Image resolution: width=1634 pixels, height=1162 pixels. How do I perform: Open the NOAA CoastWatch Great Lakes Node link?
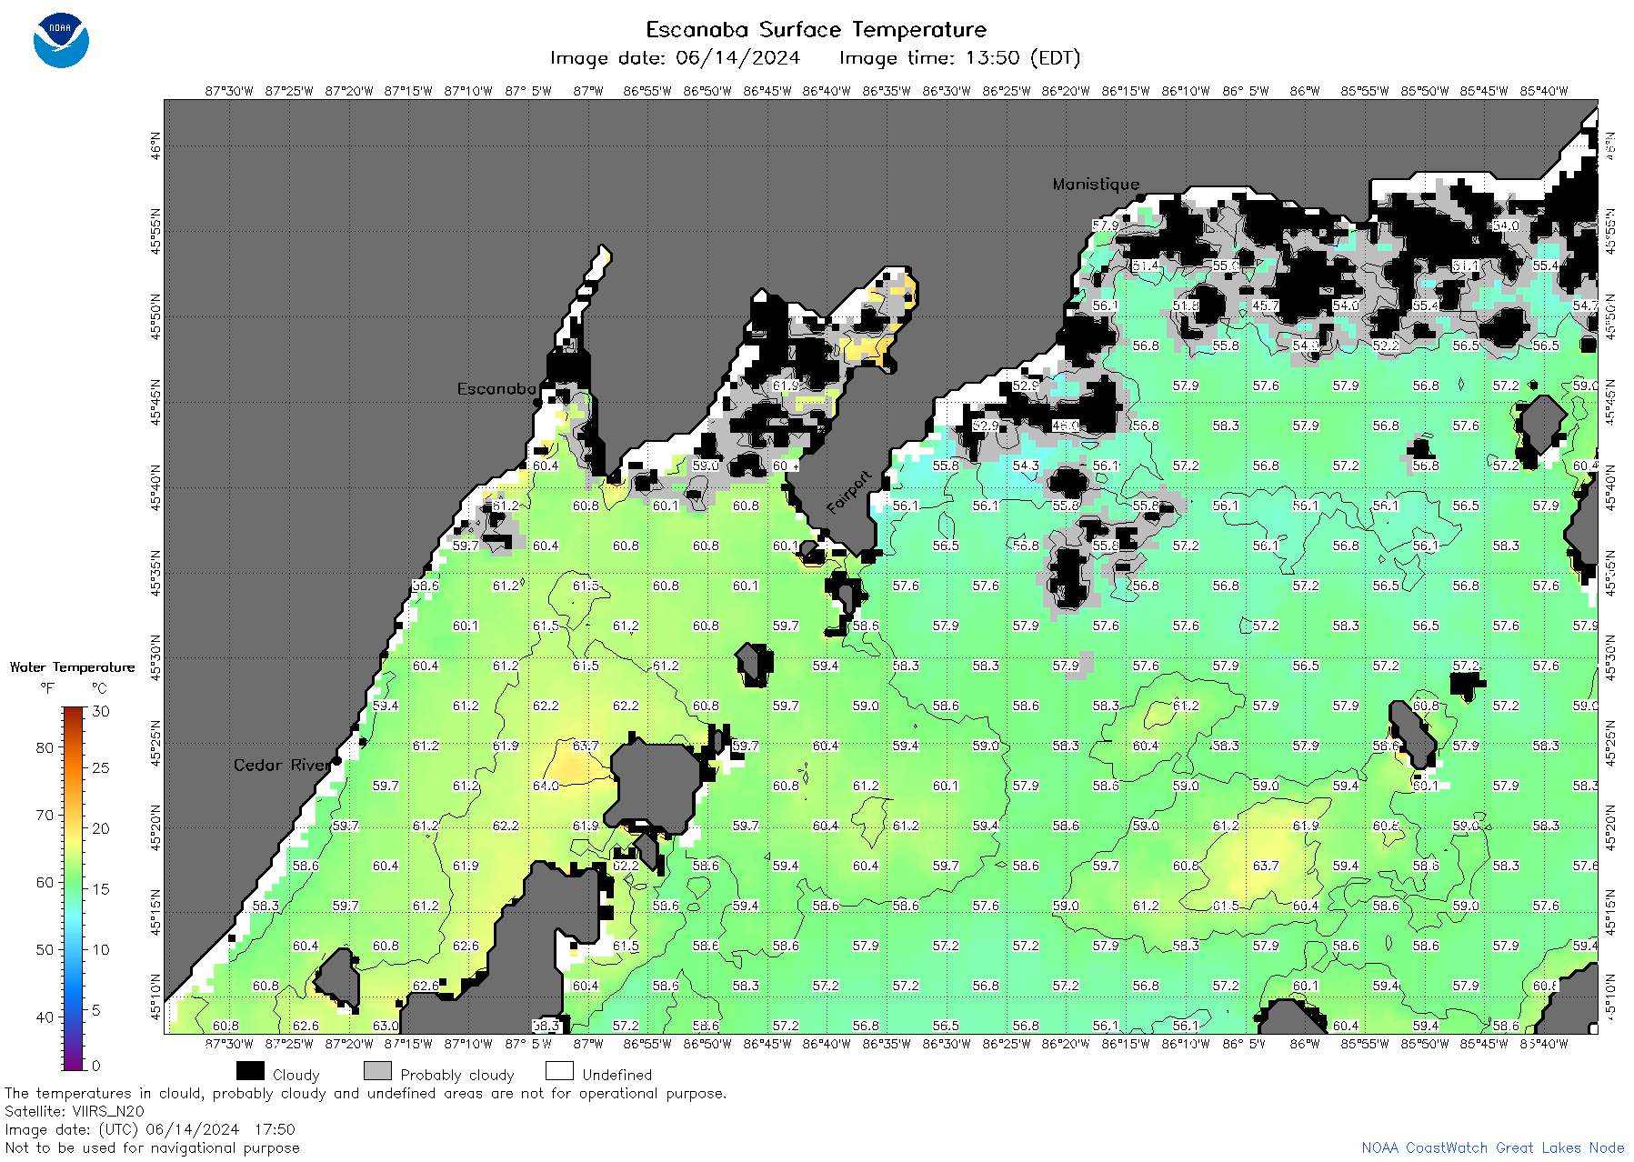coord(1492,1147)
